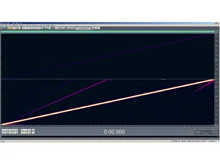Image resolution: width=220 pixels, height=165 pixels.
Task: Click the black level meter bar
Action: coord(109,137)
